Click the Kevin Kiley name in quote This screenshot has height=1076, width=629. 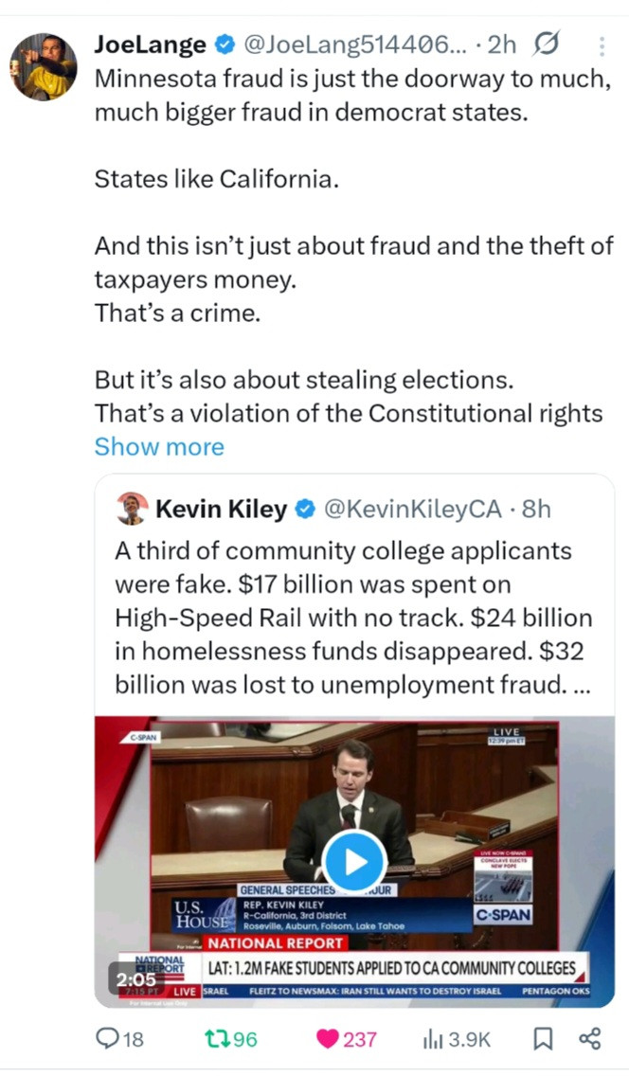(221, 510)
